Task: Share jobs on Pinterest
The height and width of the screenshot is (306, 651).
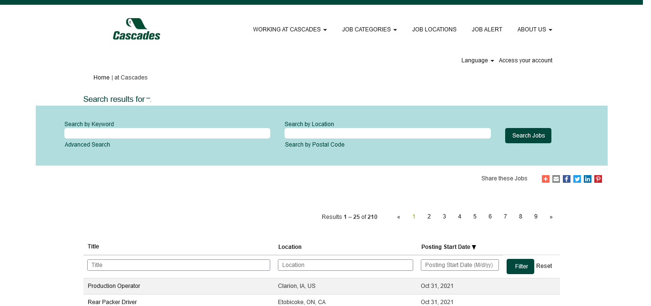Action: point(598,179)
